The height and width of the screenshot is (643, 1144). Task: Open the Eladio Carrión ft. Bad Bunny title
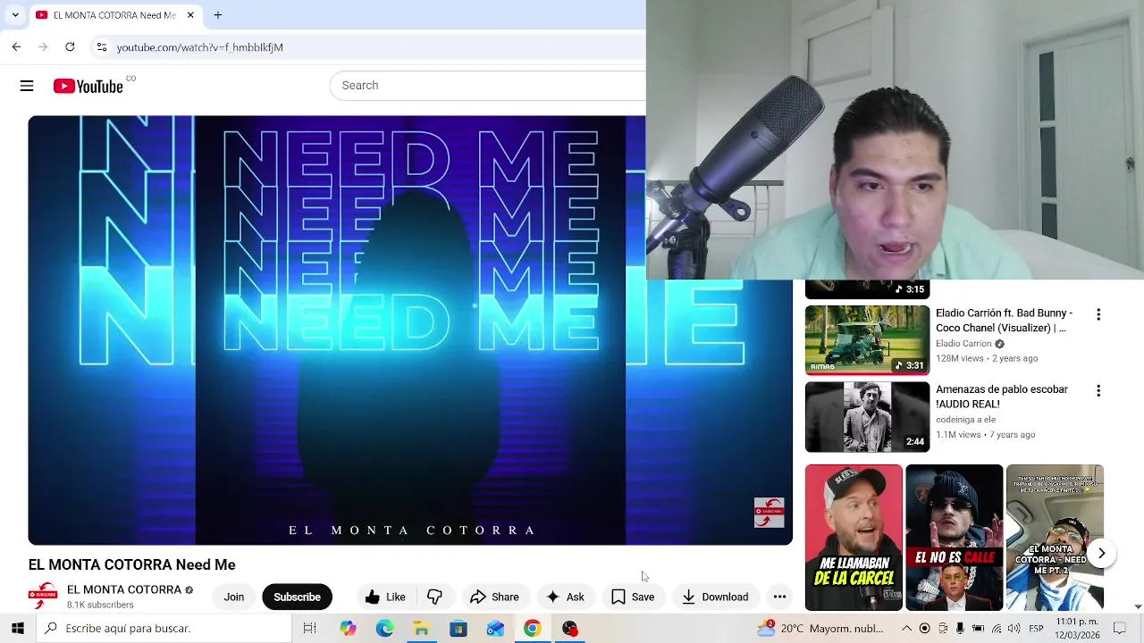(x=1005, y=321)
